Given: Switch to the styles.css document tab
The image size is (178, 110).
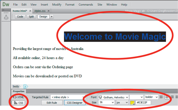Looking at the screenshot, I should click(40, 11).
